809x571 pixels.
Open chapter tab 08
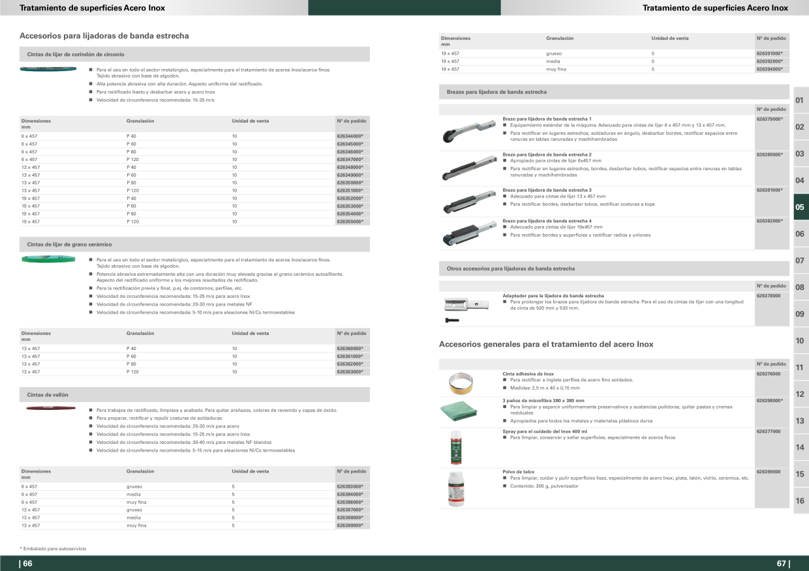pos(800,287)
